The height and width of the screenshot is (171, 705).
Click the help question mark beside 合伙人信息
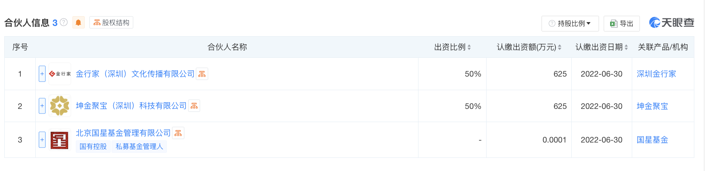pyautogui.click(x=64, y=22)
